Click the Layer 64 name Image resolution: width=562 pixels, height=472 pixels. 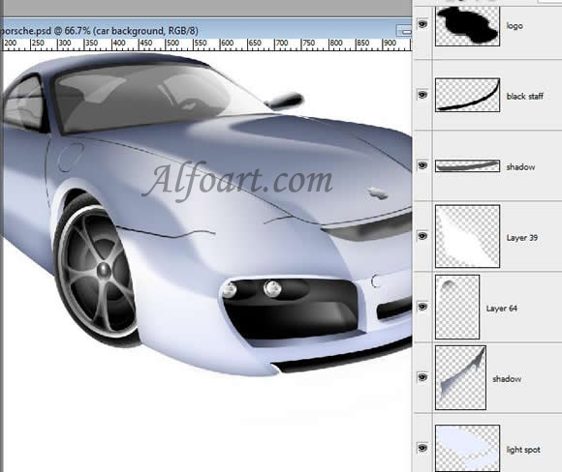pos(501,309)
